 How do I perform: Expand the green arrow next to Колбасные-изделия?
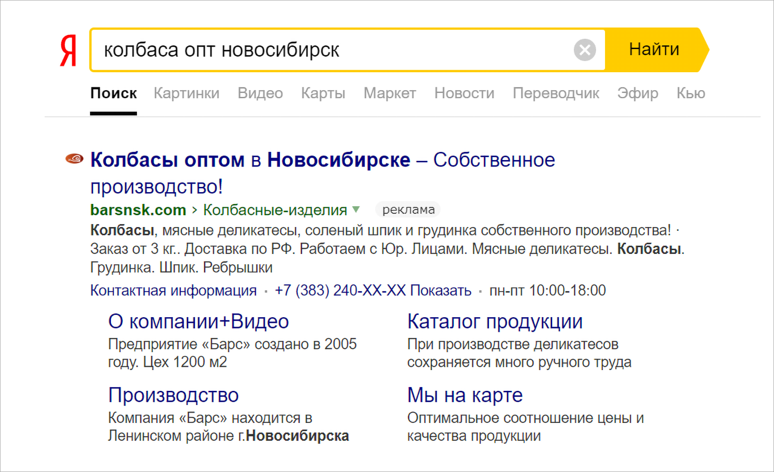pyautogui.click(x=356, y=209)
